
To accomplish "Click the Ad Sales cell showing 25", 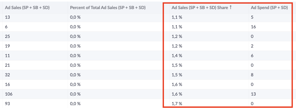I will coord(35,36).
